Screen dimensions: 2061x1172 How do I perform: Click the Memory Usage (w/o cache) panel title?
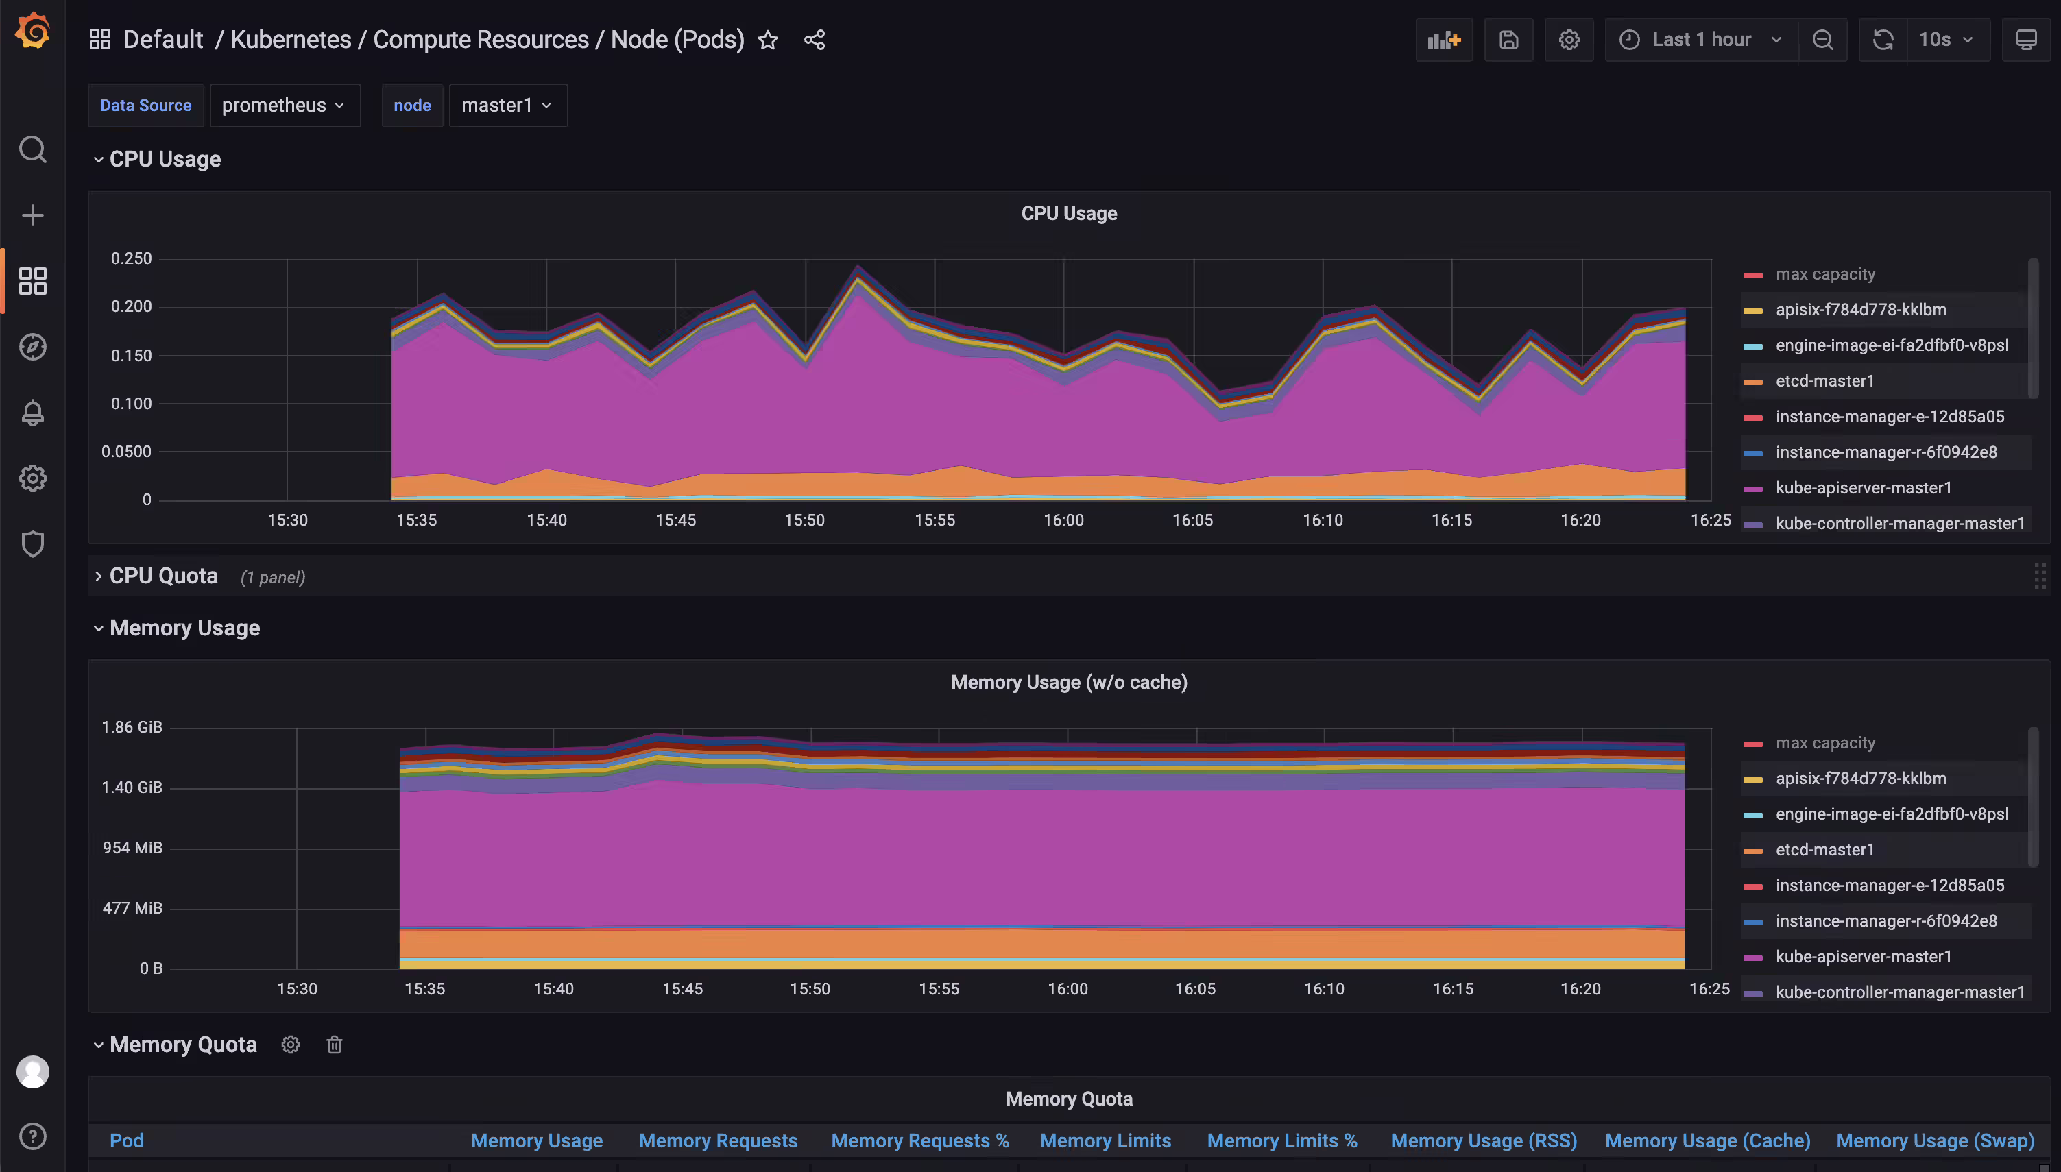1069,683
